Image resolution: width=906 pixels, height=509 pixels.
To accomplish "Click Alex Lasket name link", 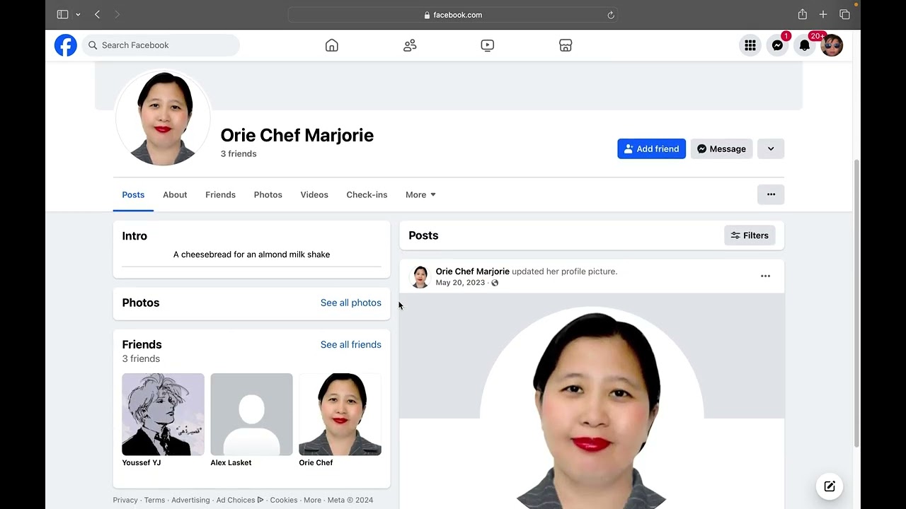I will [x=231, y=462].
